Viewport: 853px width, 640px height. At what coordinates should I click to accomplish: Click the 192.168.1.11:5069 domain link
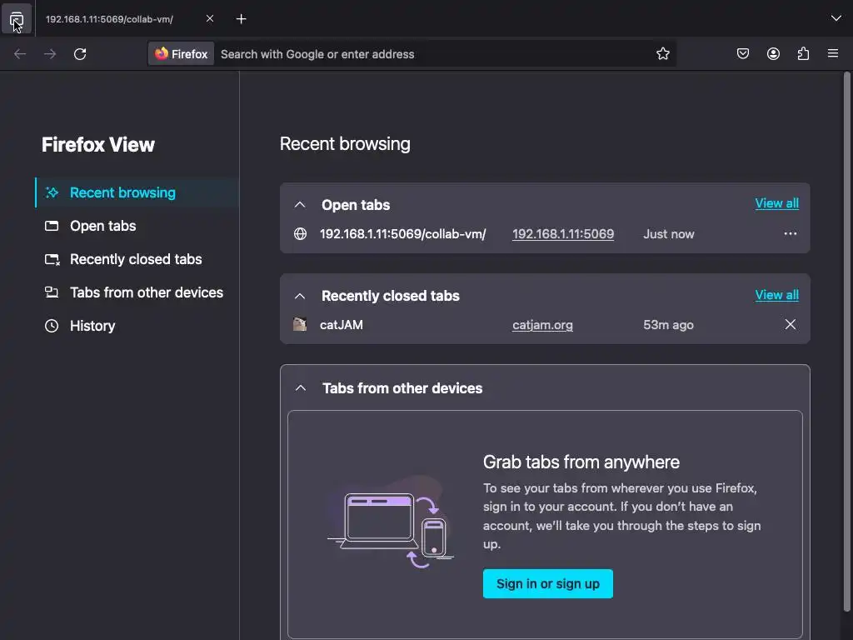pyautogui.click(x=563, y=234)
